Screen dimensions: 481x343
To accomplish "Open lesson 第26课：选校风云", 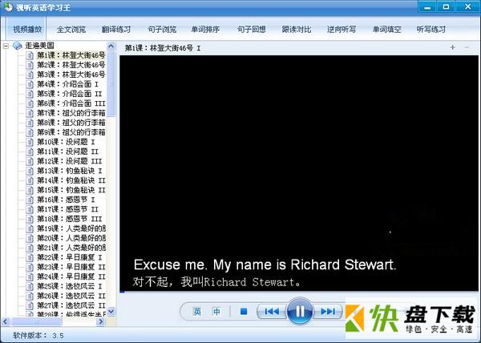I will (x=71, y=296).
